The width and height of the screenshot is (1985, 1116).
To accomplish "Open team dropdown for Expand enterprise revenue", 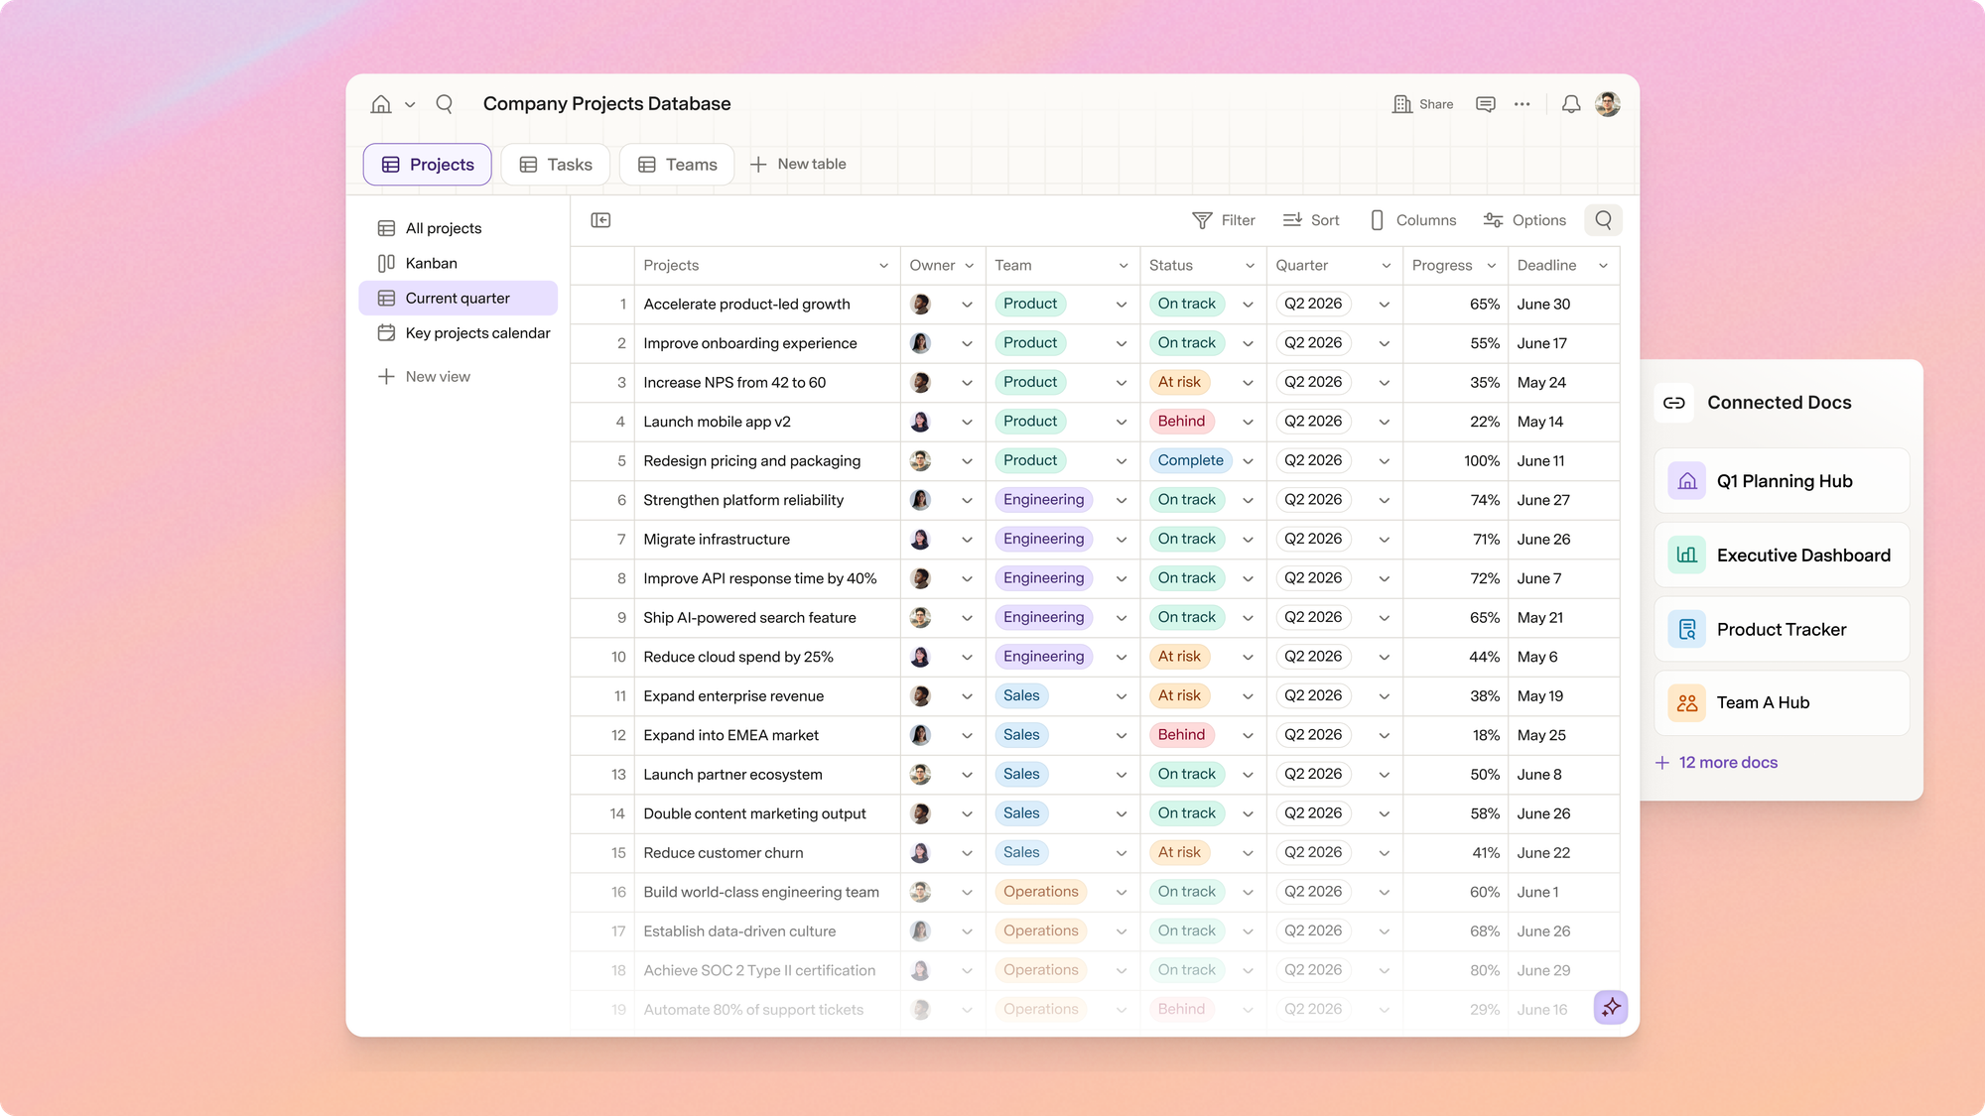I will pyautogui.click(x=1122, y=696).
